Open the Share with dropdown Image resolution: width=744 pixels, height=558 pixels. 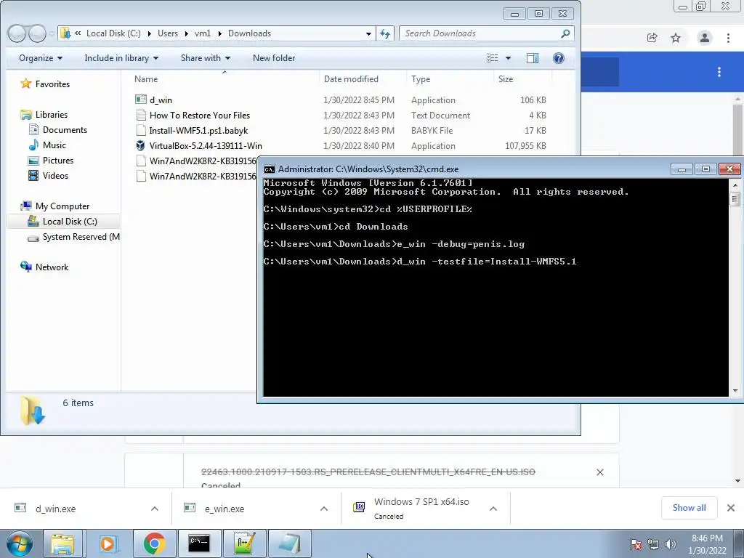pyautogui.click(x=205, y=58)
